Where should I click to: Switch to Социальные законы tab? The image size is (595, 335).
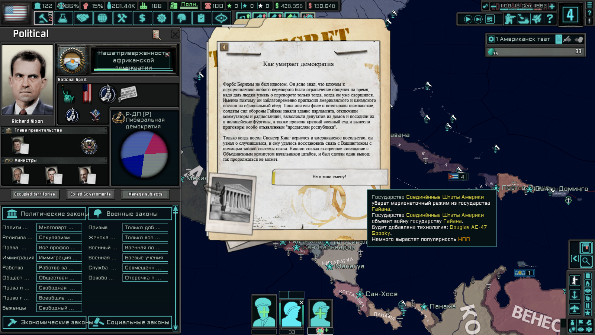click(x=130, y=322)
